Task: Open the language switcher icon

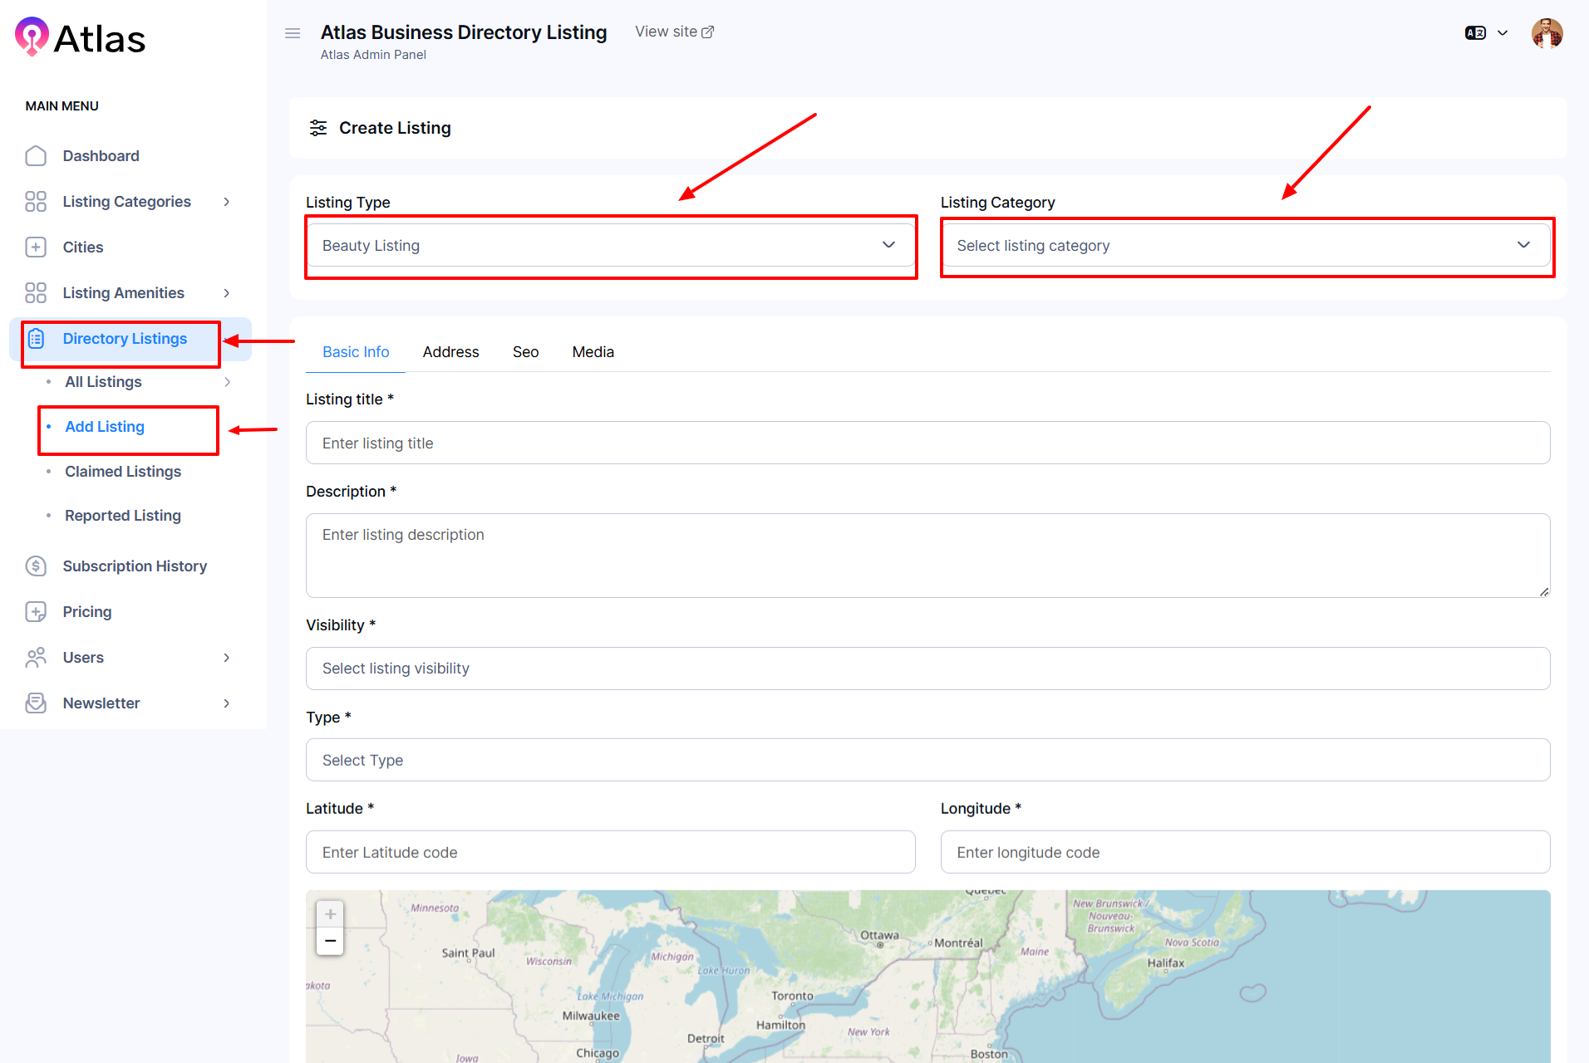Action: tap(1475, 33)
